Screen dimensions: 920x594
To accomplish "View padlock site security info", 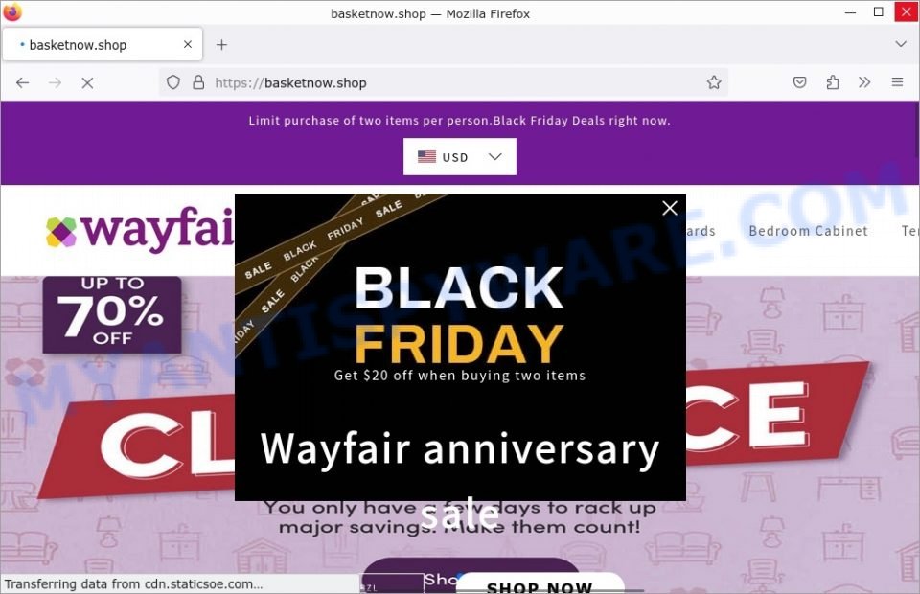I will [198, 82].
